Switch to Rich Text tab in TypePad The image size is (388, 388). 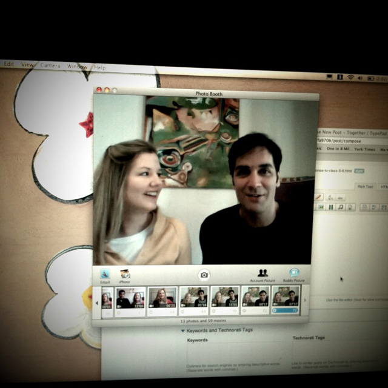coord(365,187)
